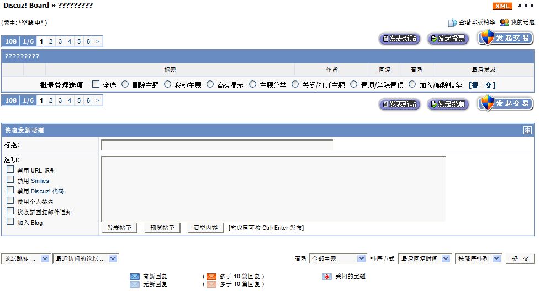Click bright orange 多于 10 篇回复 envelope icon
The image size is (540, 291).
[x=211, y=277]
